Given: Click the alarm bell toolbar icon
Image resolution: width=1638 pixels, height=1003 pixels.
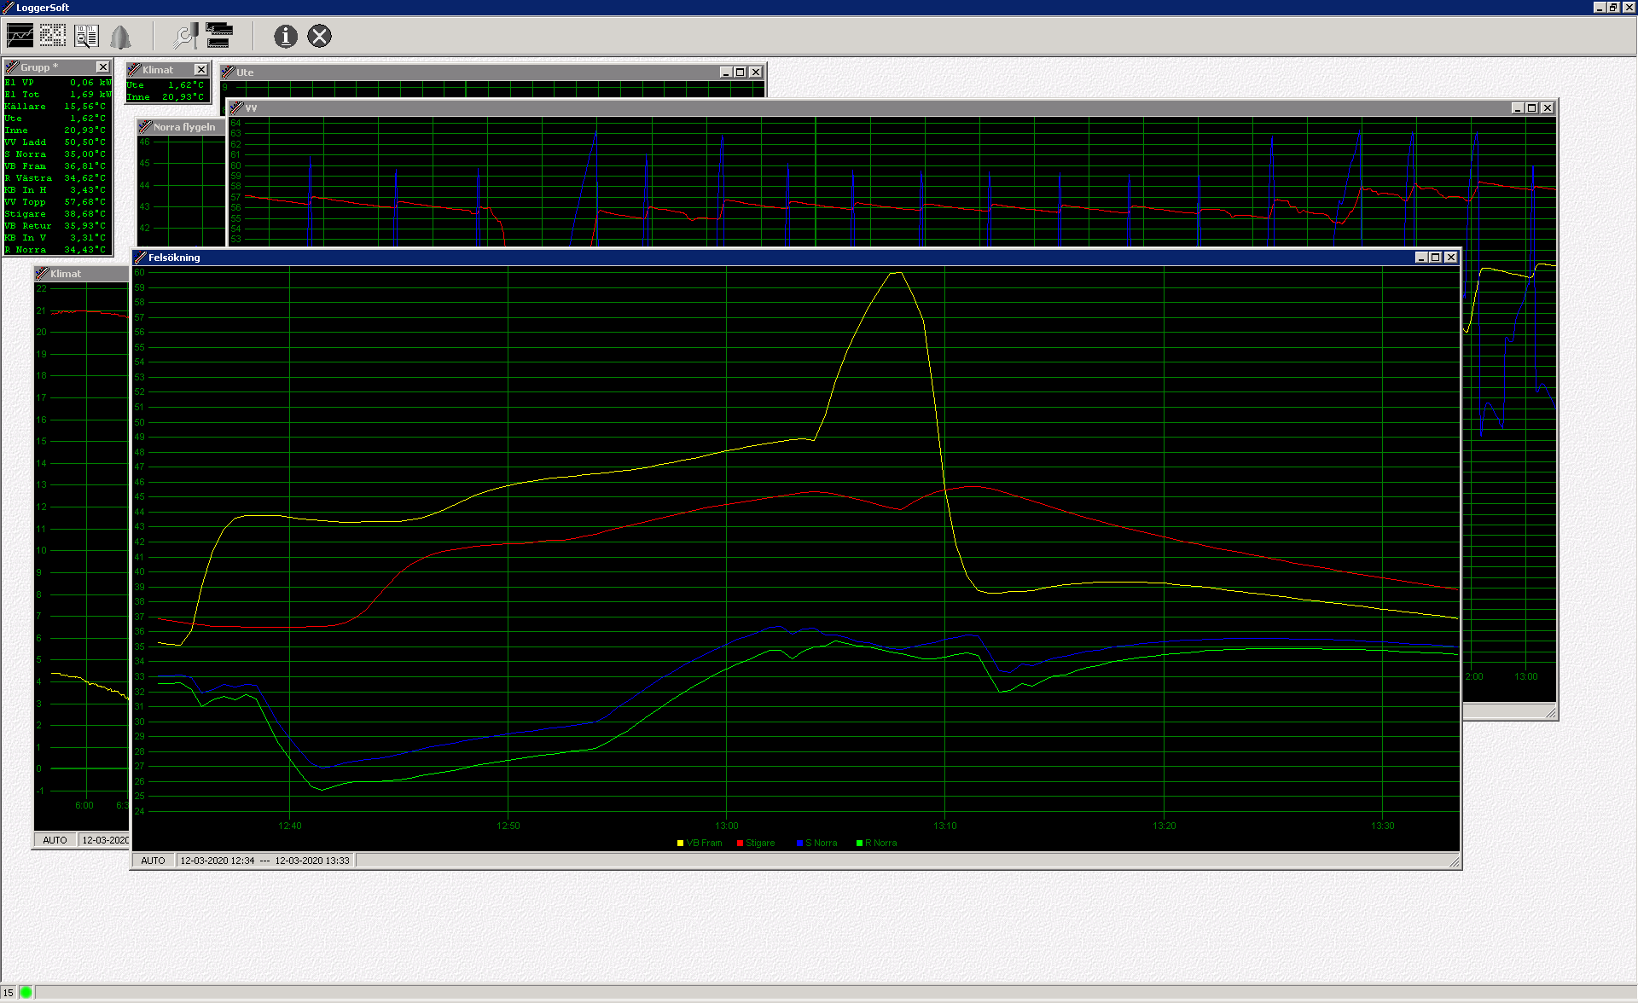Looking at the screenshot, I should click(121, 36).
